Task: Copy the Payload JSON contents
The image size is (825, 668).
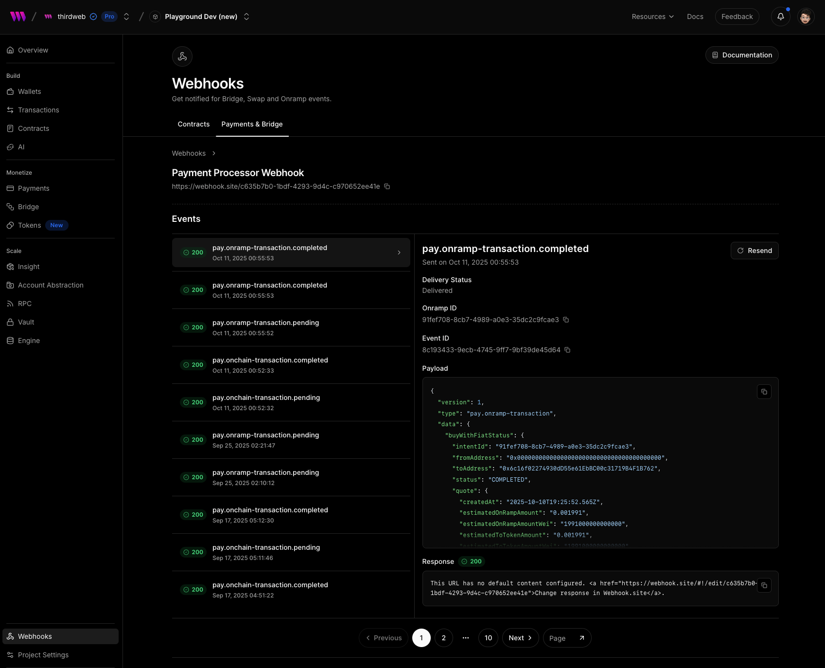Action: coord(764,392)
